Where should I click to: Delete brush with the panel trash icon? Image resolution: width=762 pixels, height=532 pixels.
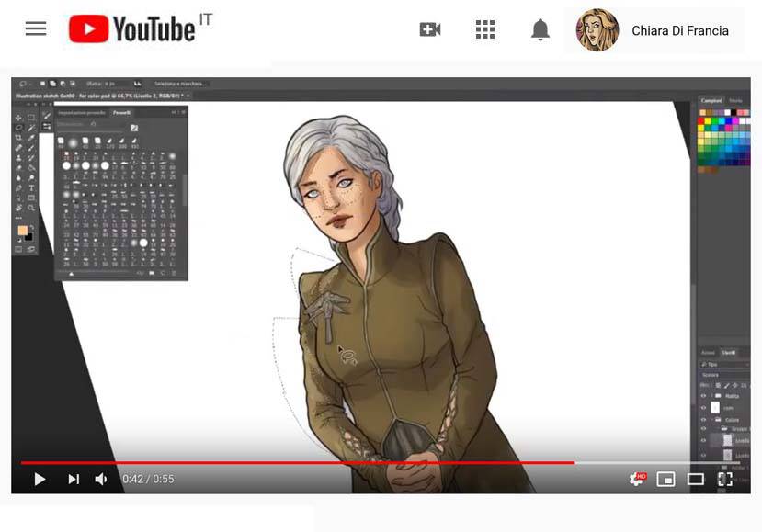174,273
